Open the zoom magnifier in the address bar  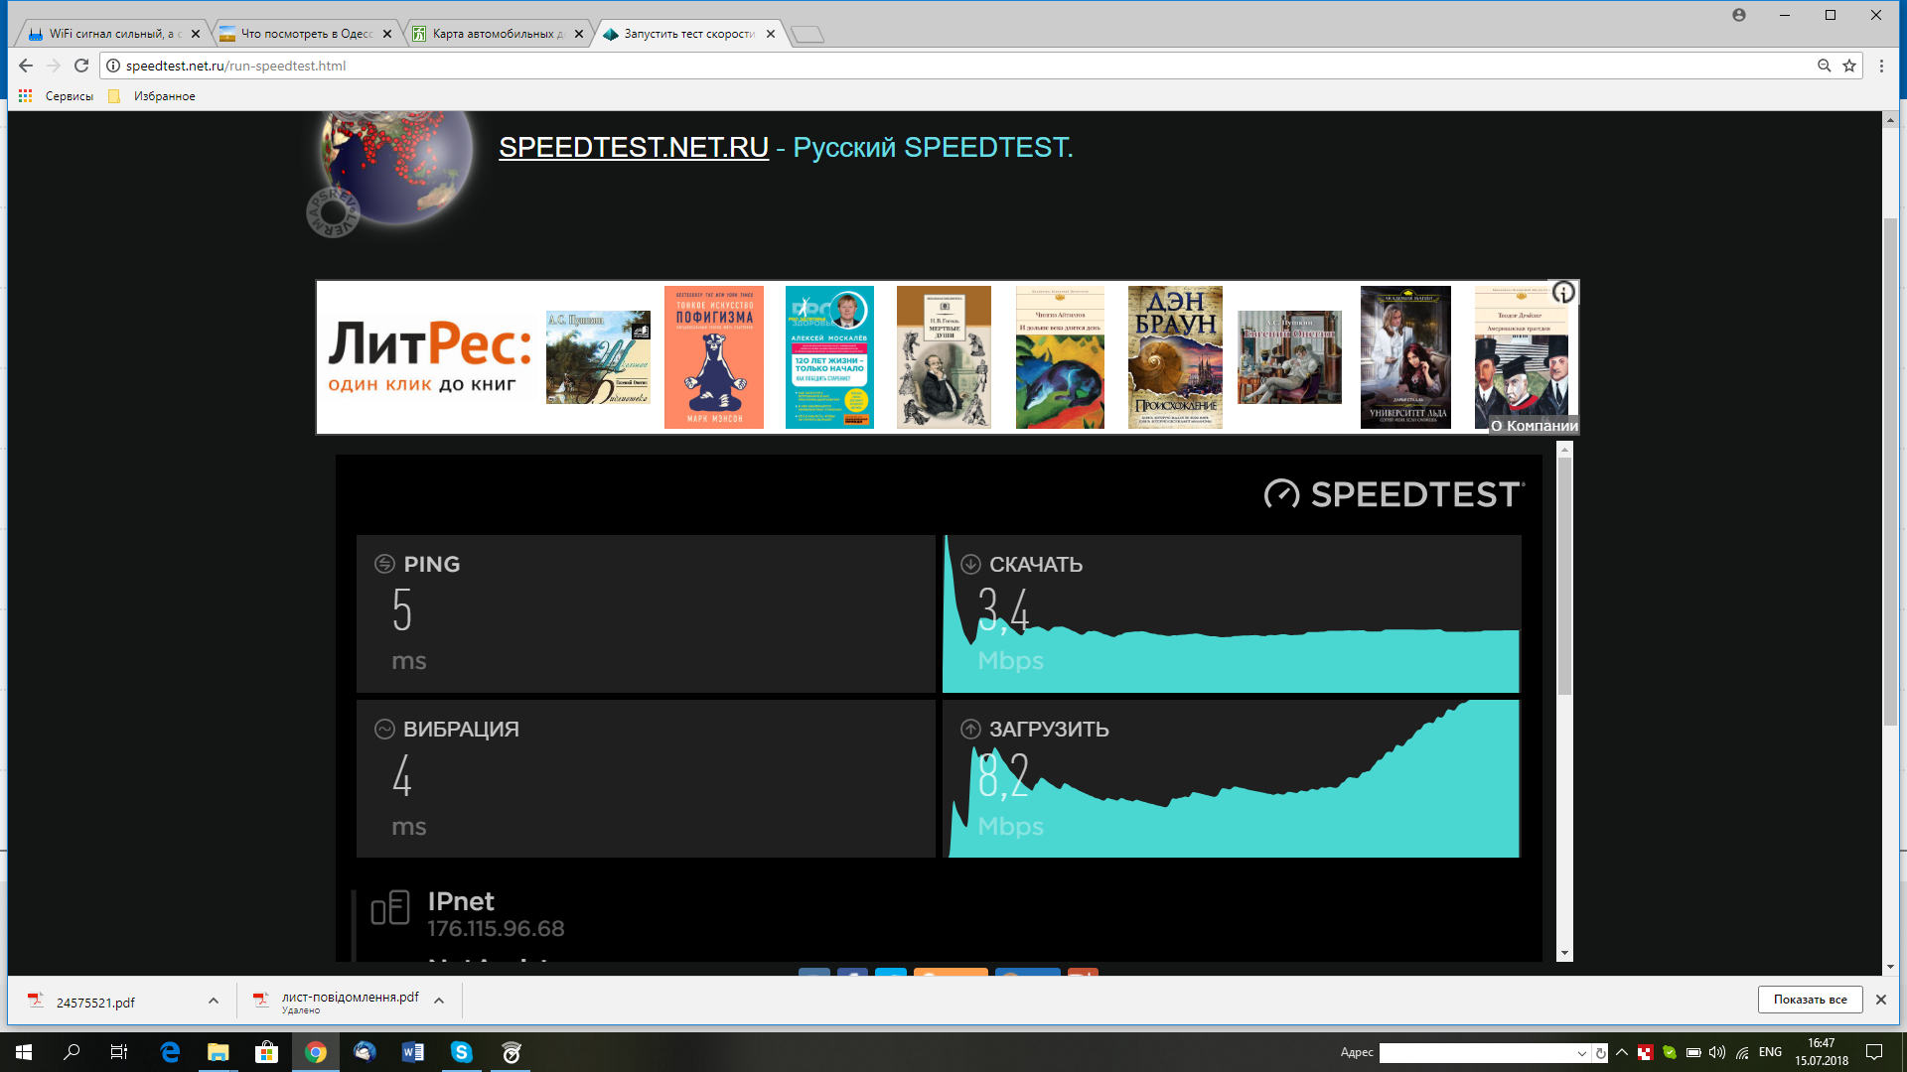tap(1824, 66)
